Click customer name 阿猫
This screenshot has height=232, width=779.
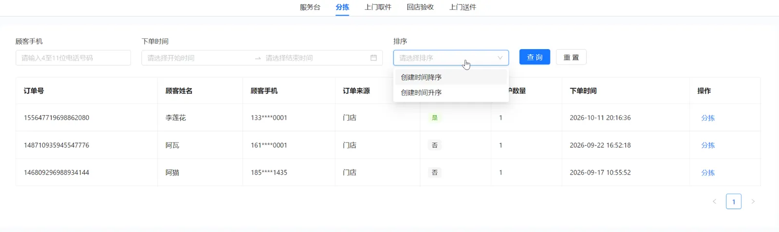click(x=172, y=172)
